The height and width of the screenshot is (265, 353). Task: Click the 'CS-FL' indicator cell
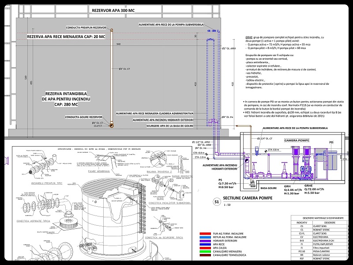[302, 234]
